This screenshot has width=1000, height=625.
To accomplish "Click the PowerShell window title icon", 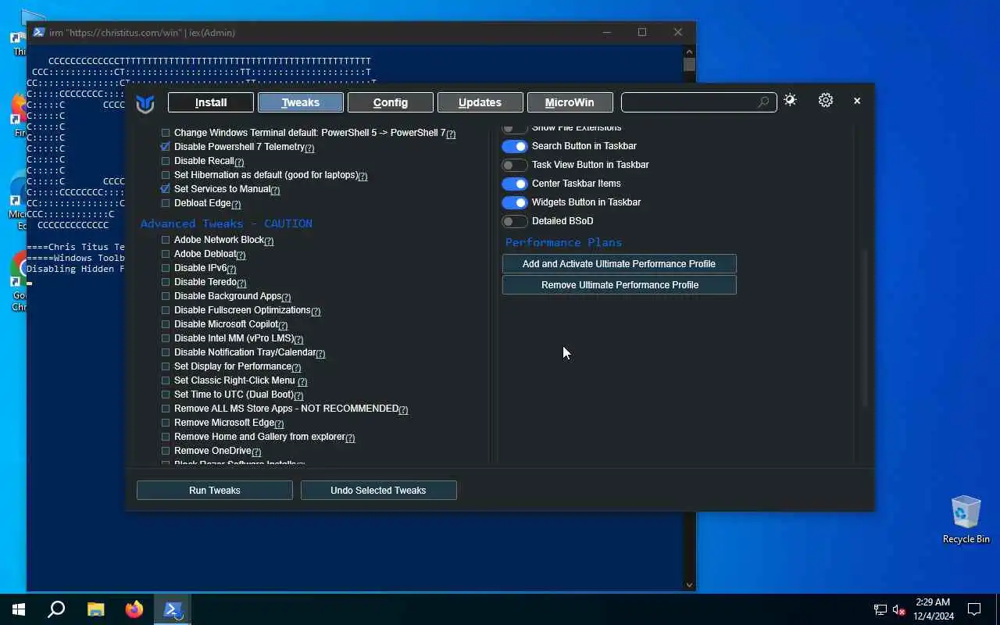I will click(x=38, y=32).
